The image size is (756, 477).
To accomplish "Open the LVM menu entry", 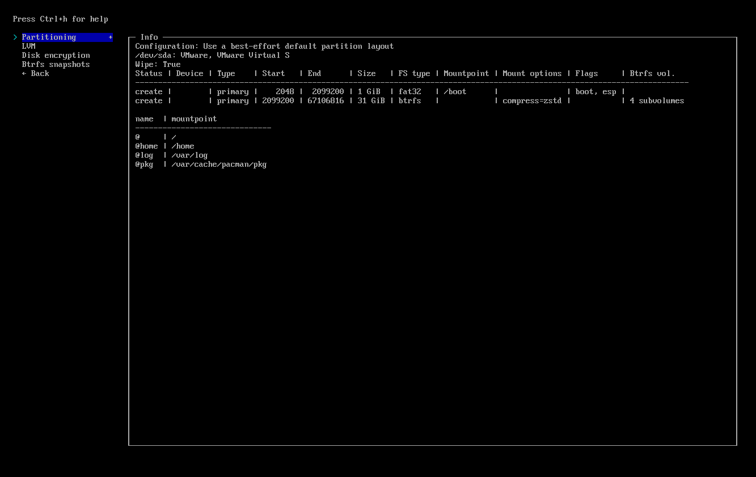I will 28,46.
